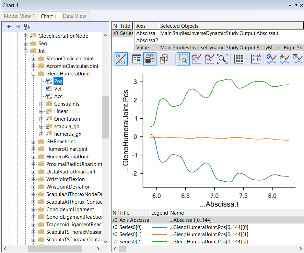Click the ConoideumLigament folder icon
The image size is (304, 253).
pyautogui.click(x=41, y=209)
